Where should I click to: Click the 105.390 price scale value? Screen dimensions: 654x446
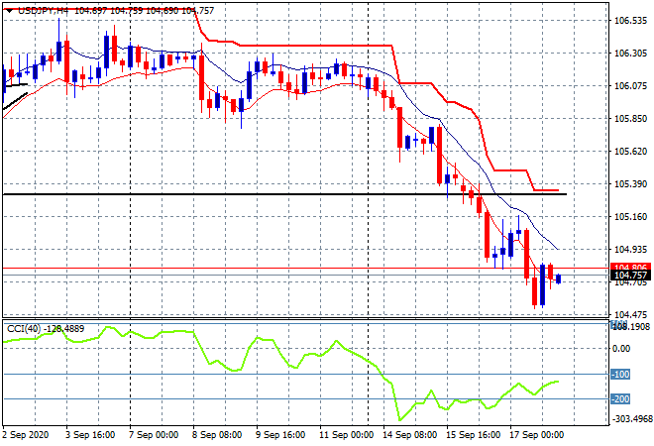pos(630,184)
